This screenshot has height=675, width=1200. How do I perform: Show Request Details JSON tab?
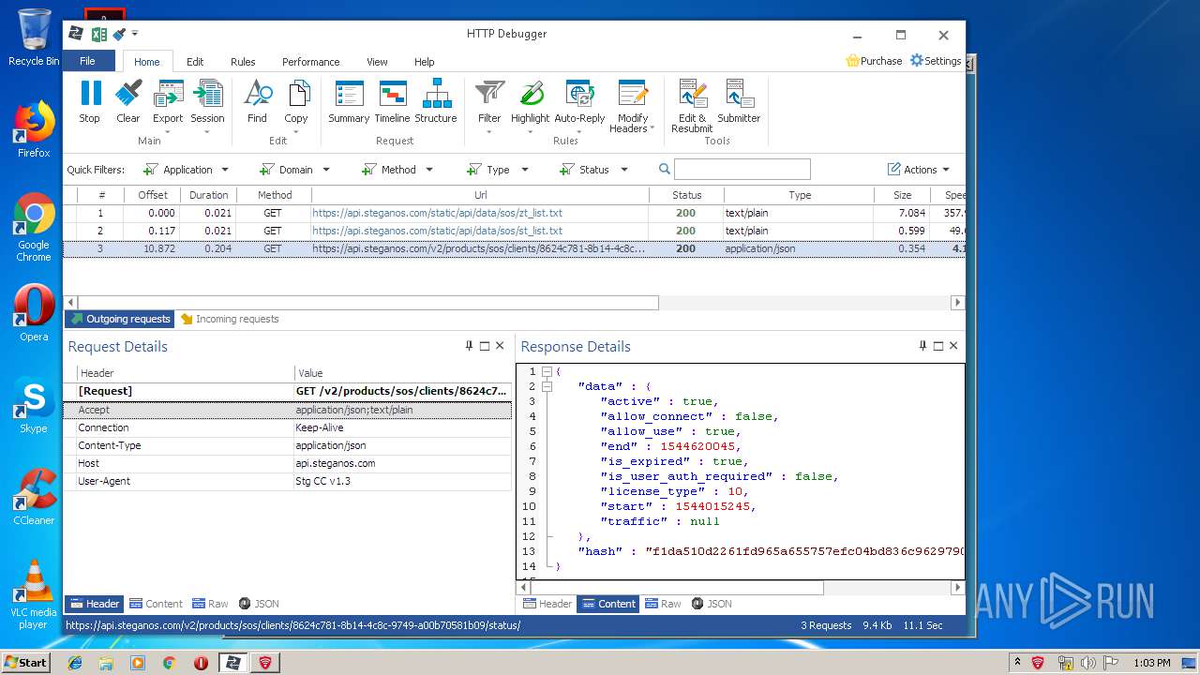pos(259,604)
